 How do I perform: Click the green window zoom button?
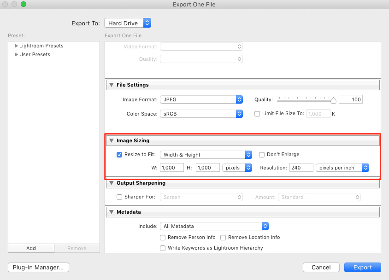(24, 4)
